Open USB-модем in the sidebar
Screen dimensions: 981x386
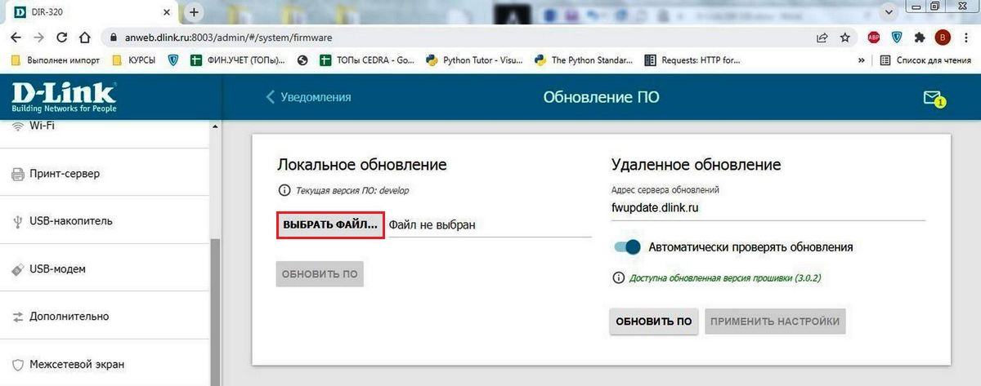pyautogui.click(x=105, y=268)
